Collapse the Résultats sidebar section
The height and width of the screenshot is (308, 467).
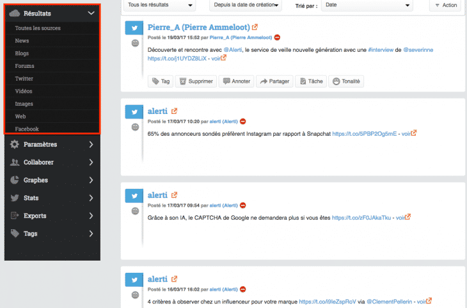[x=91, y=13]
